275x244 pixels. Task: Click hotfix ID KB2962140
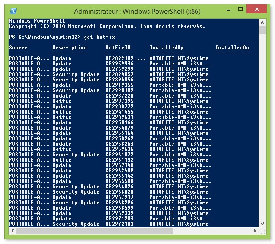click(x=119, y=165)
